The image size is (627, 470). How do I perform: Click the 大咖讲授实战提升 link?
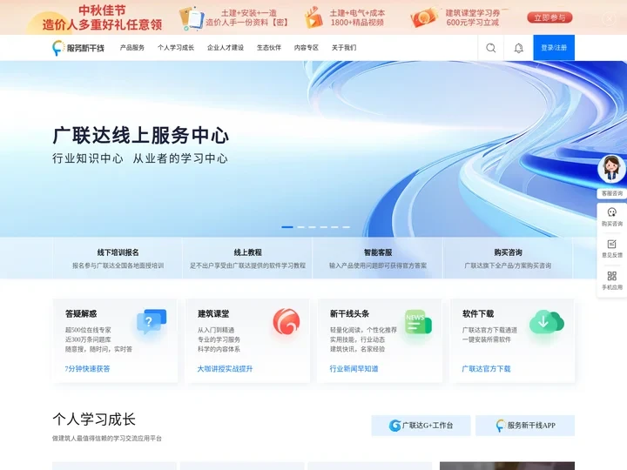coord(225,369)
